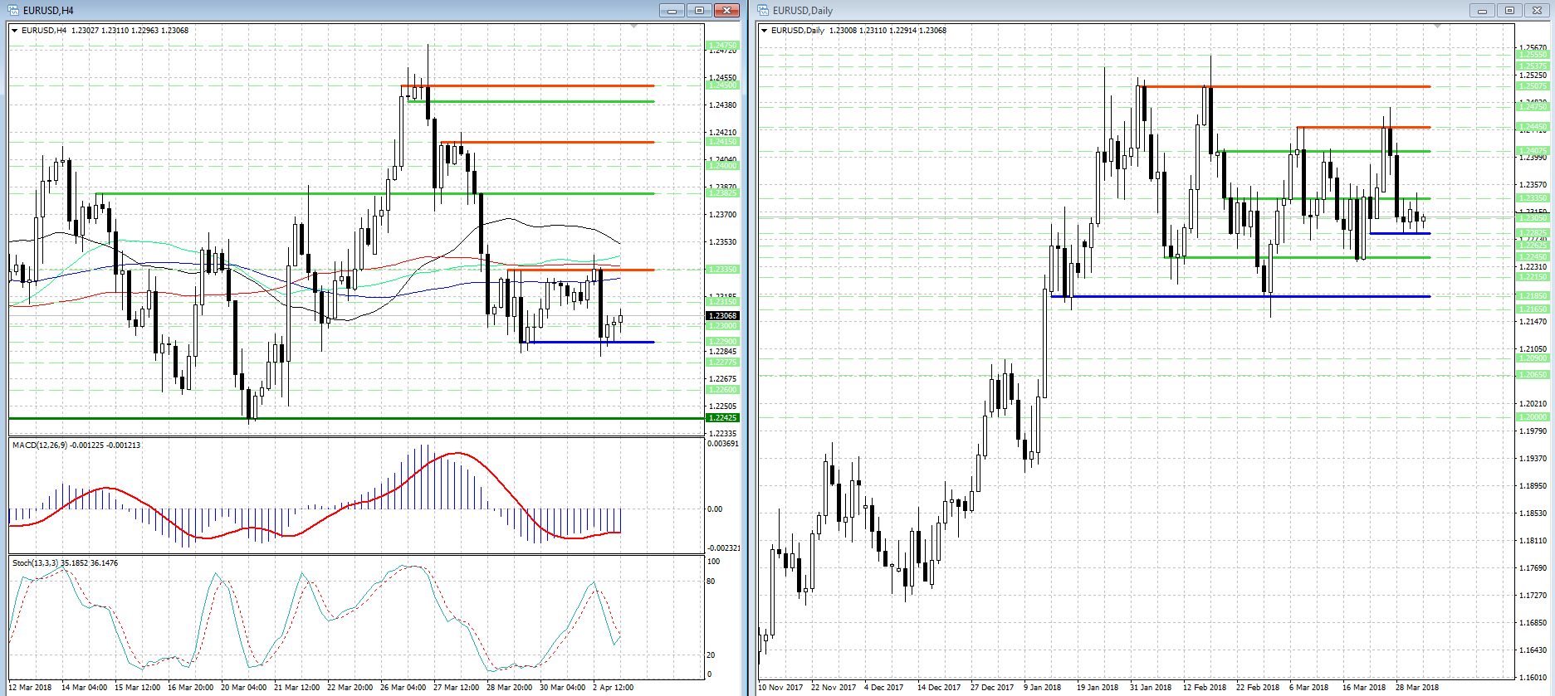This screenshot has width=1555, height=696.
Task: Click the EURUSD,H4 window chart icon
Action: coord(12,10)
